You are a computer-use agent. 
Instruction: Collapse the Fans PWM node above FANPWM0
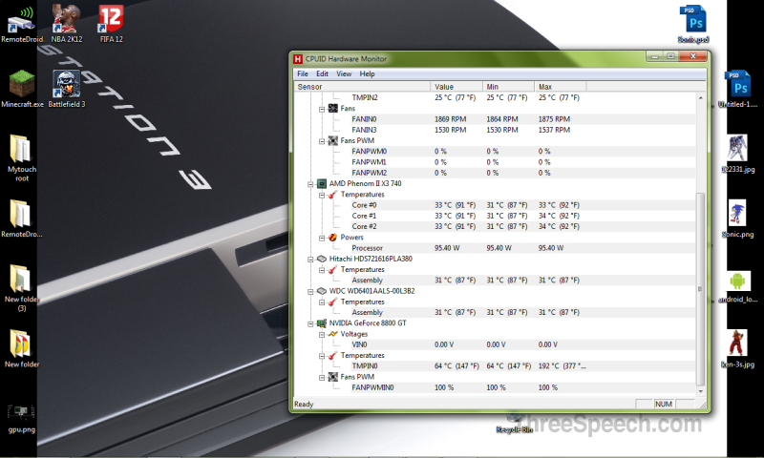pos(322,141)
